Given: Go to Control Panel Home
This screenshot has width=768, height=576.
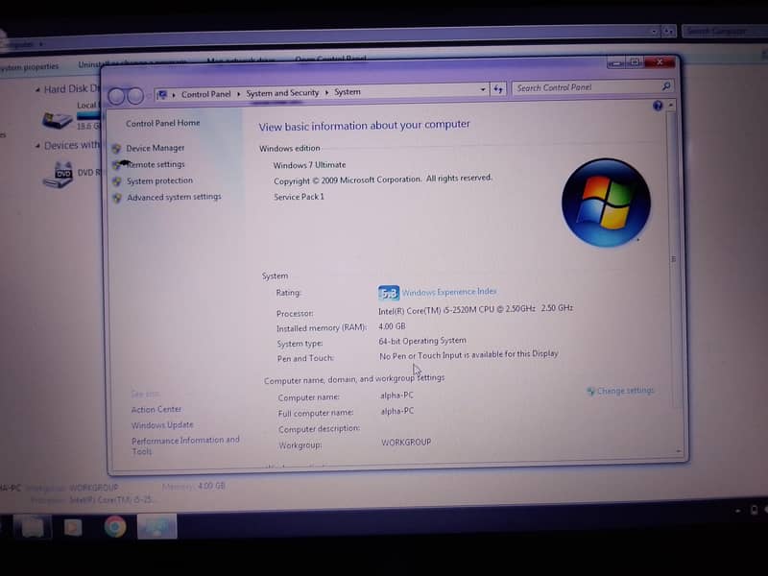Looking at the screenshot, I should (162, 123).
